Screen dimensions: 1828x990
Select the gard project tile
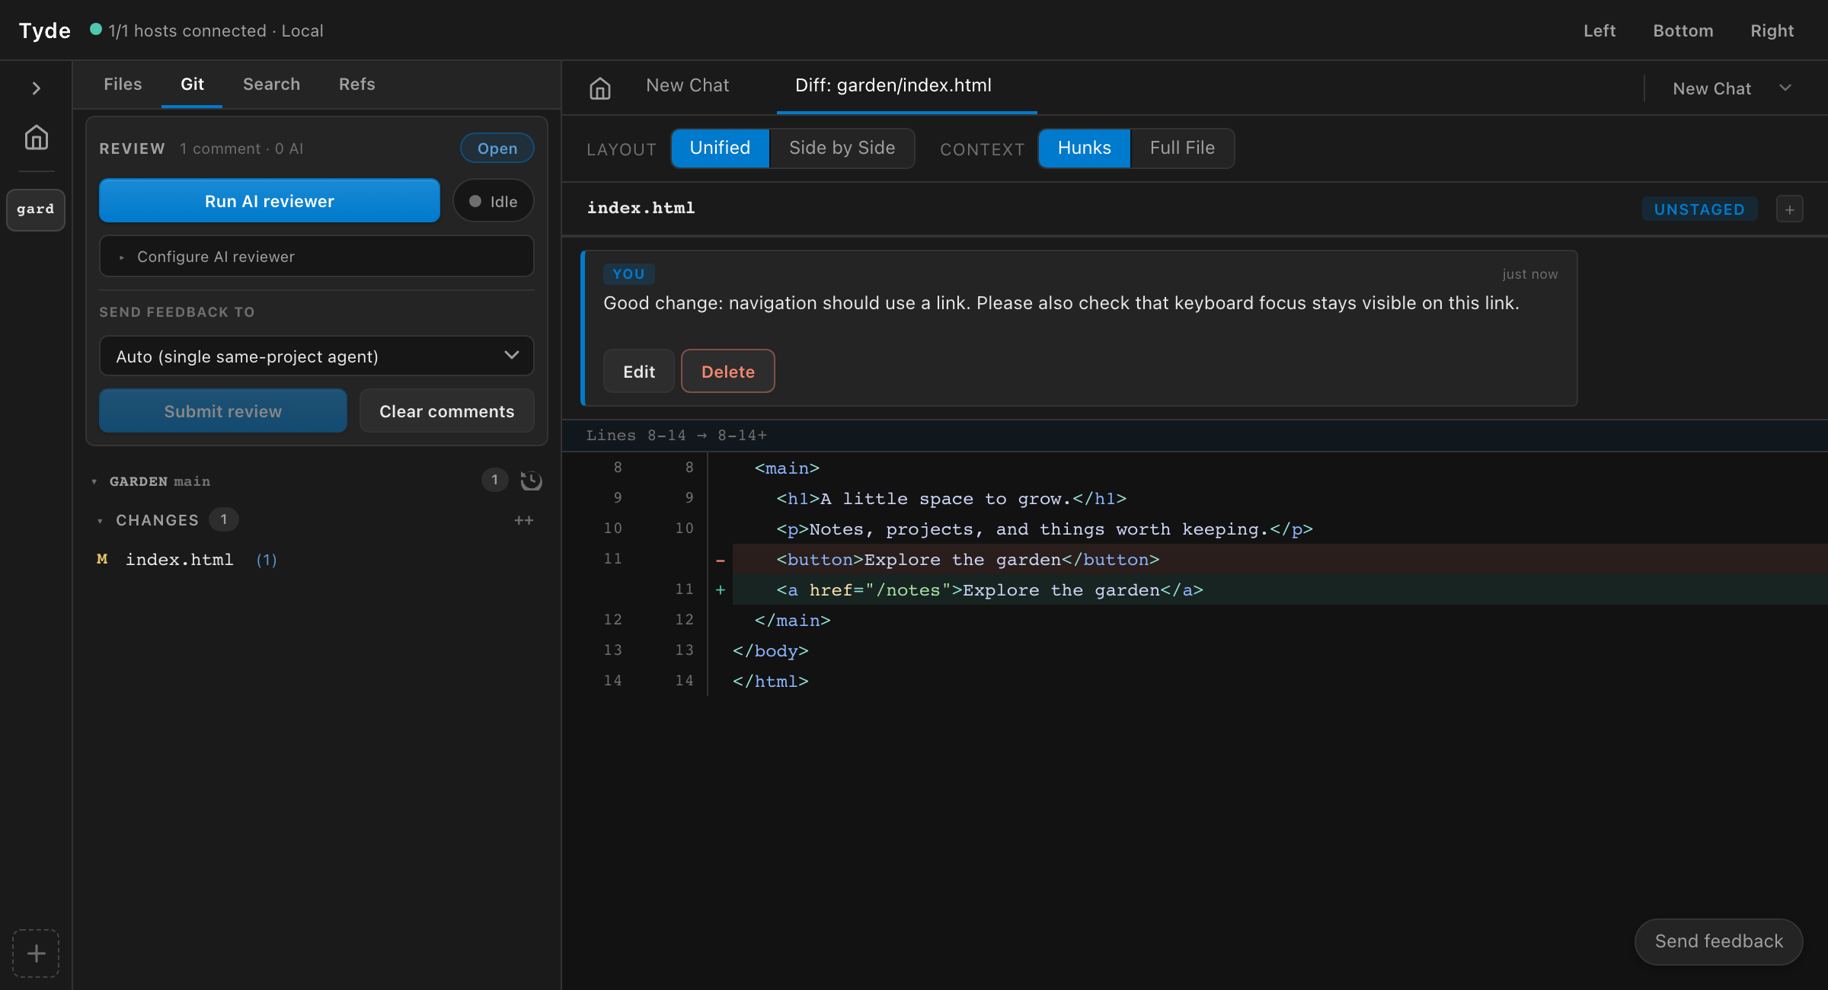pyautogui.click(x=36, y=209)
